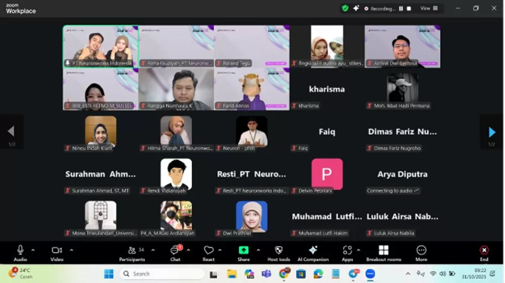Screen dimensions: 505x283
Task: Go to next page of participants
Action: (x=491, y=132)
